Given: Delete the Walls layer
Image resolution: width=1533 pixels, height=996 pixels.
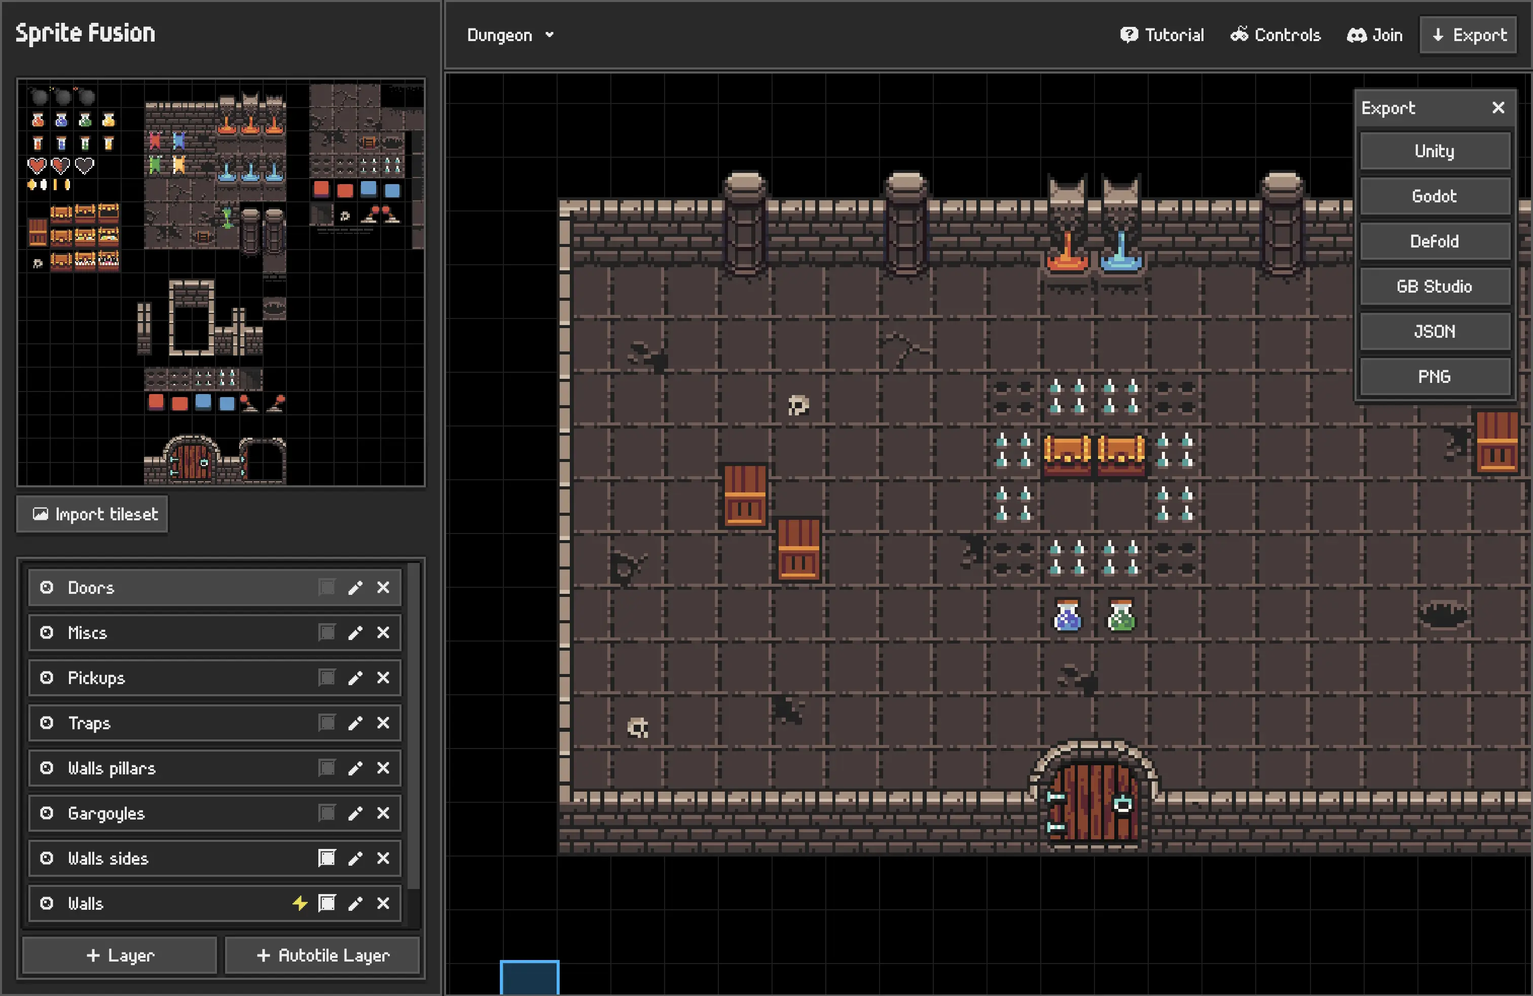Looking at the screenshot, I should (383, 903).
